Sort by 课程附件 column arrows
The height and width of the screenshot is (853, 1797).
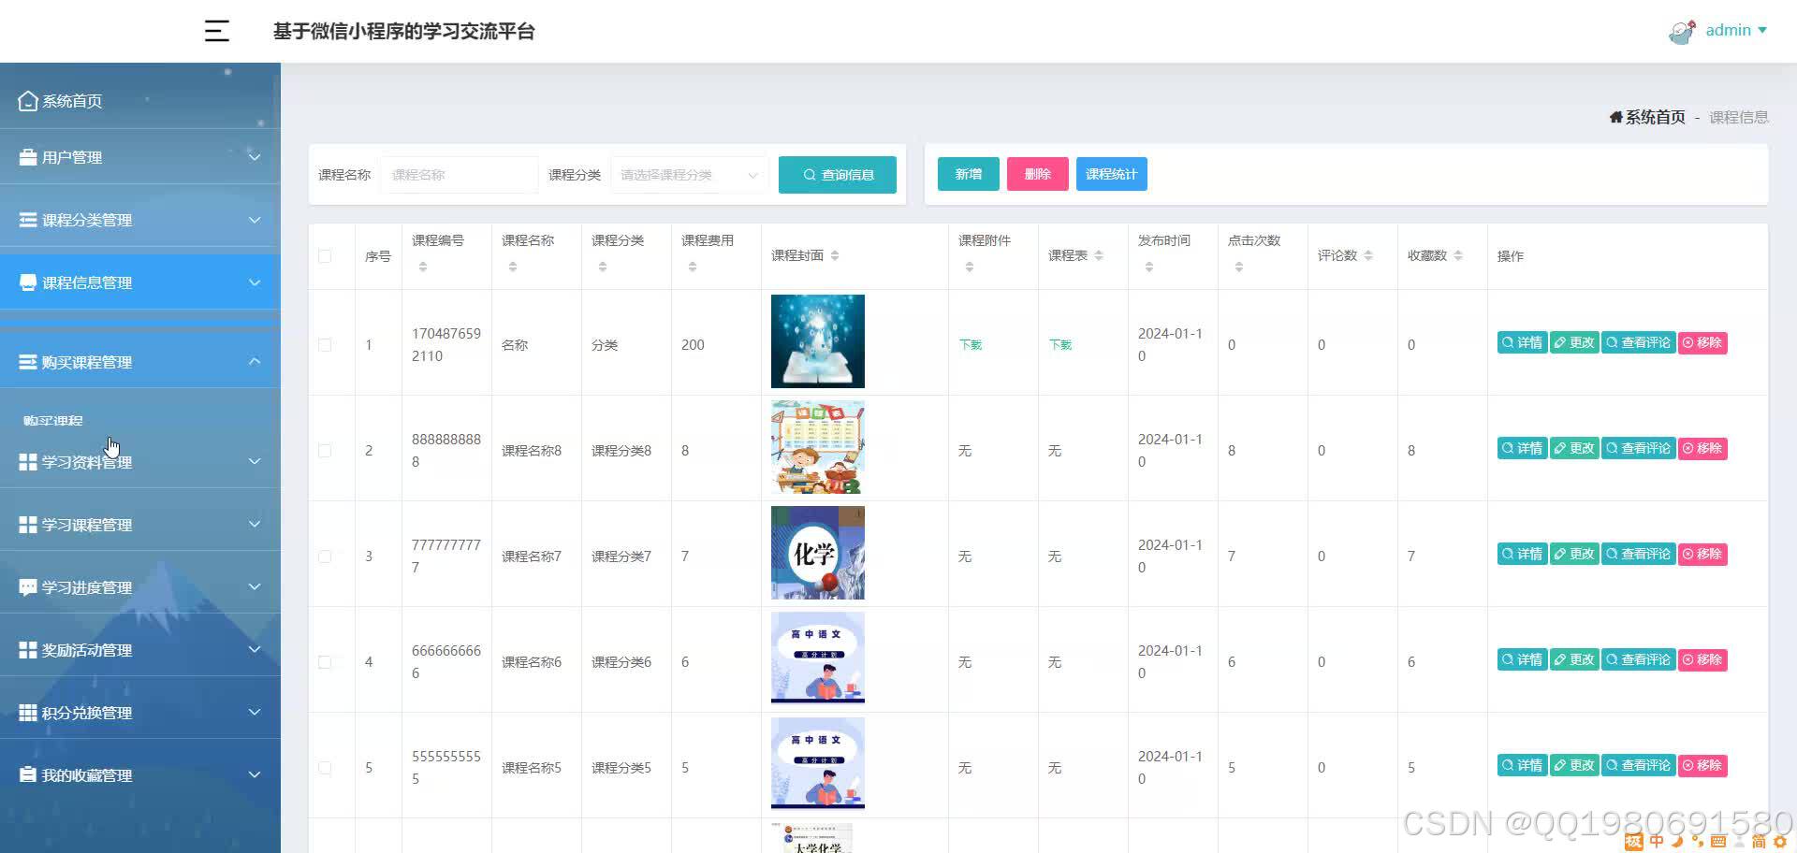pyautogui.click(x=970, y=267)
